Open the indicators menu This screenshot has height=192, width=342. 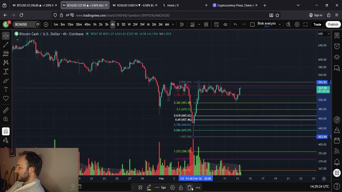coord(192,25)
